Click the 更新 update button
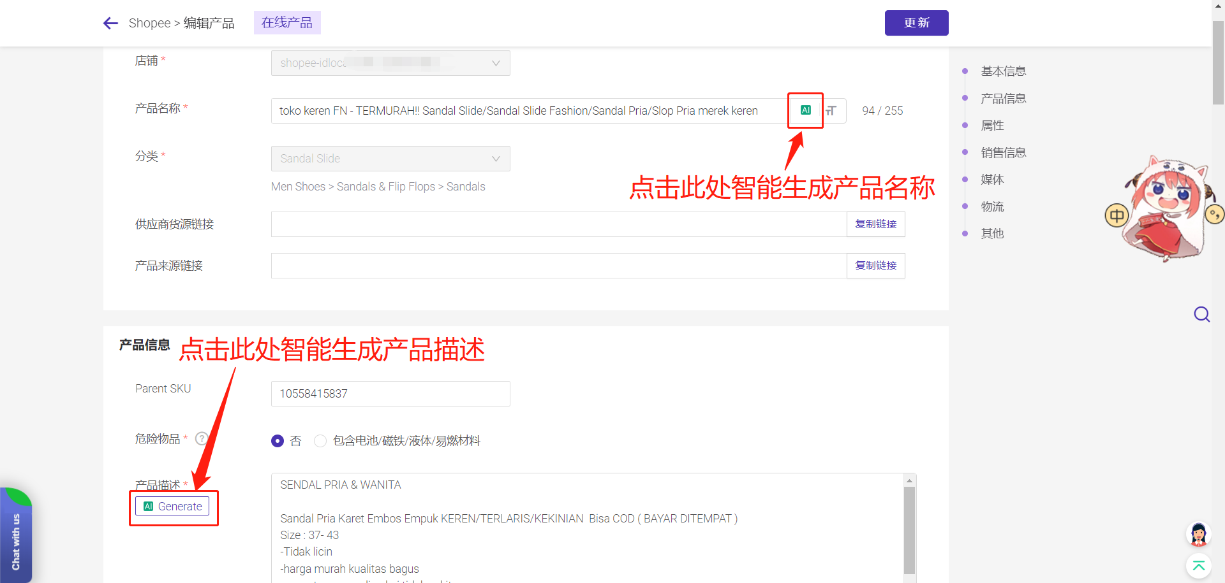The width and height of the screenshot is (1225, 583). [916, 23]
